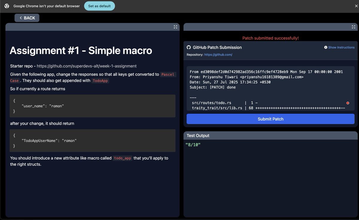Click the GitHub logo icon

(x=189, y=47)
